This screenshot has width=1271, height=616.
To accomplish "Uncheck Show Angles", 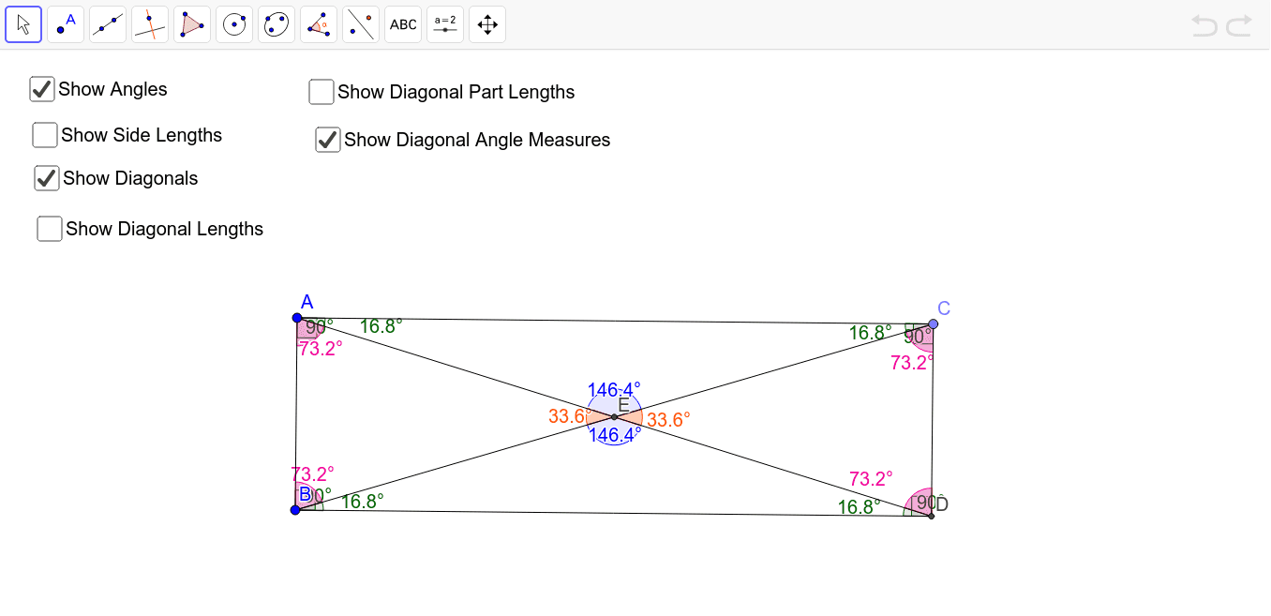I will [x=41, y=89].
